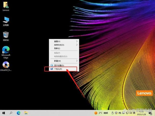The width and height of the screenshot is (155, 116).
Task: Open 个性化(R) from the context menu
Action: pyautogui.click(x=64, y=69)
